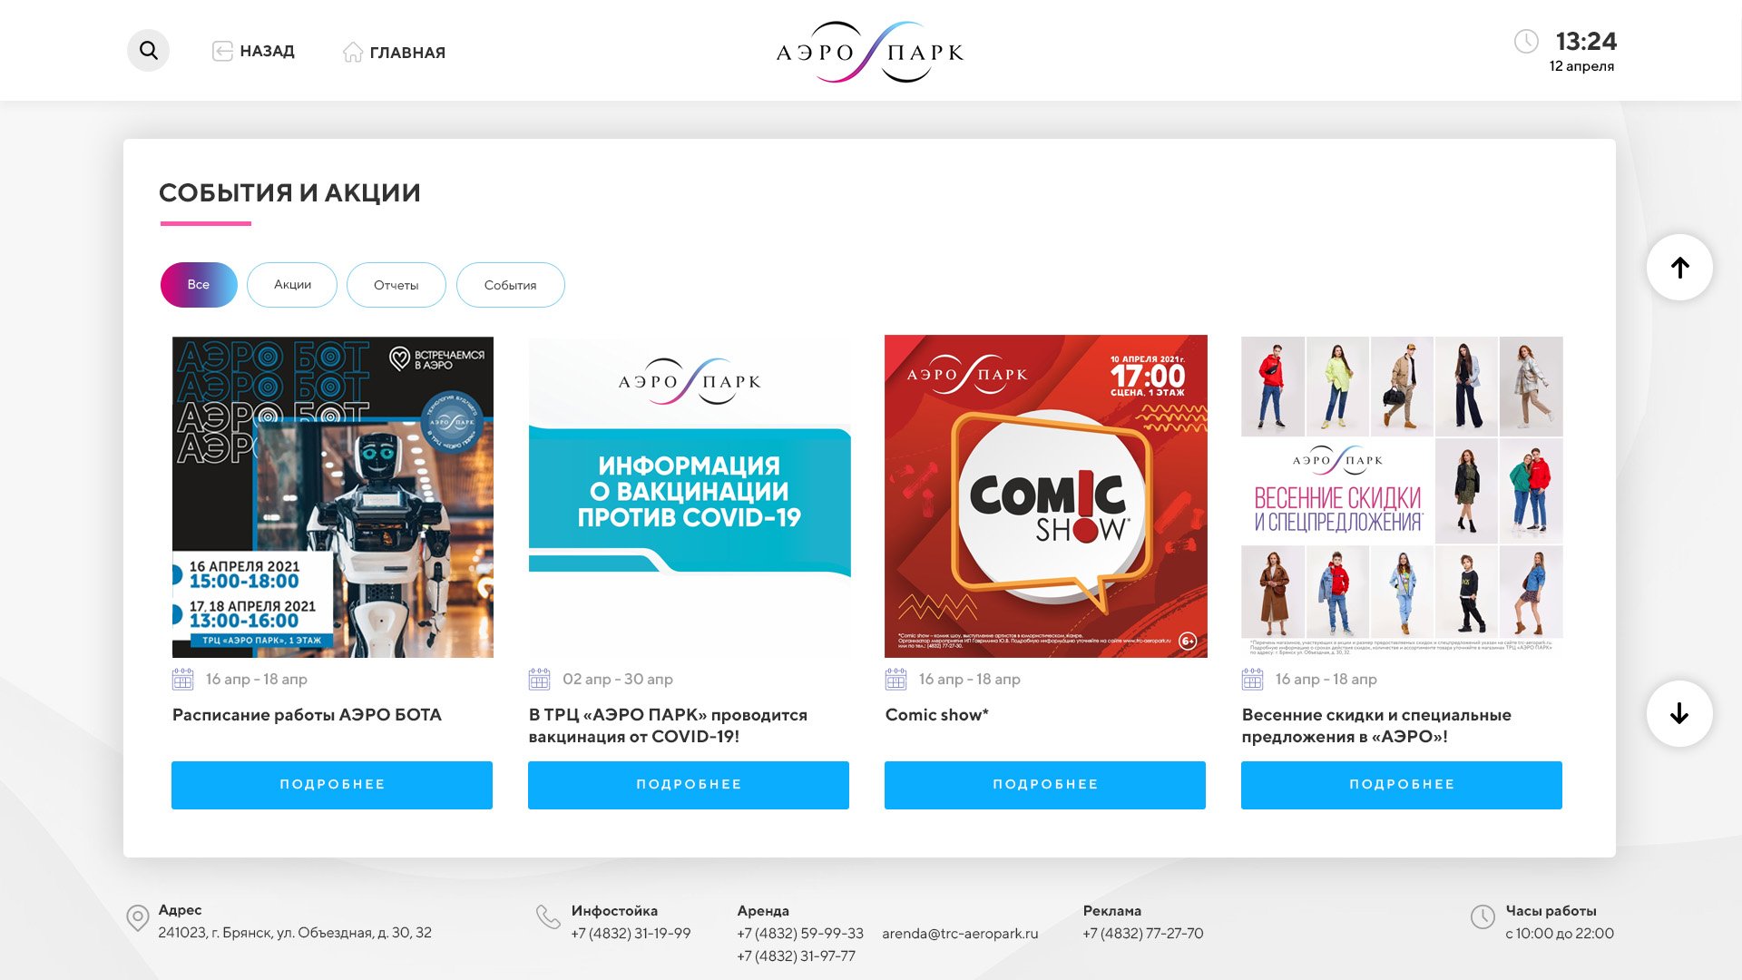The width and height of the screenshot is (1742, 980).
Task: Click the home icon next to ГЛАВНАЯ
Action: click(x=353, y=52)
